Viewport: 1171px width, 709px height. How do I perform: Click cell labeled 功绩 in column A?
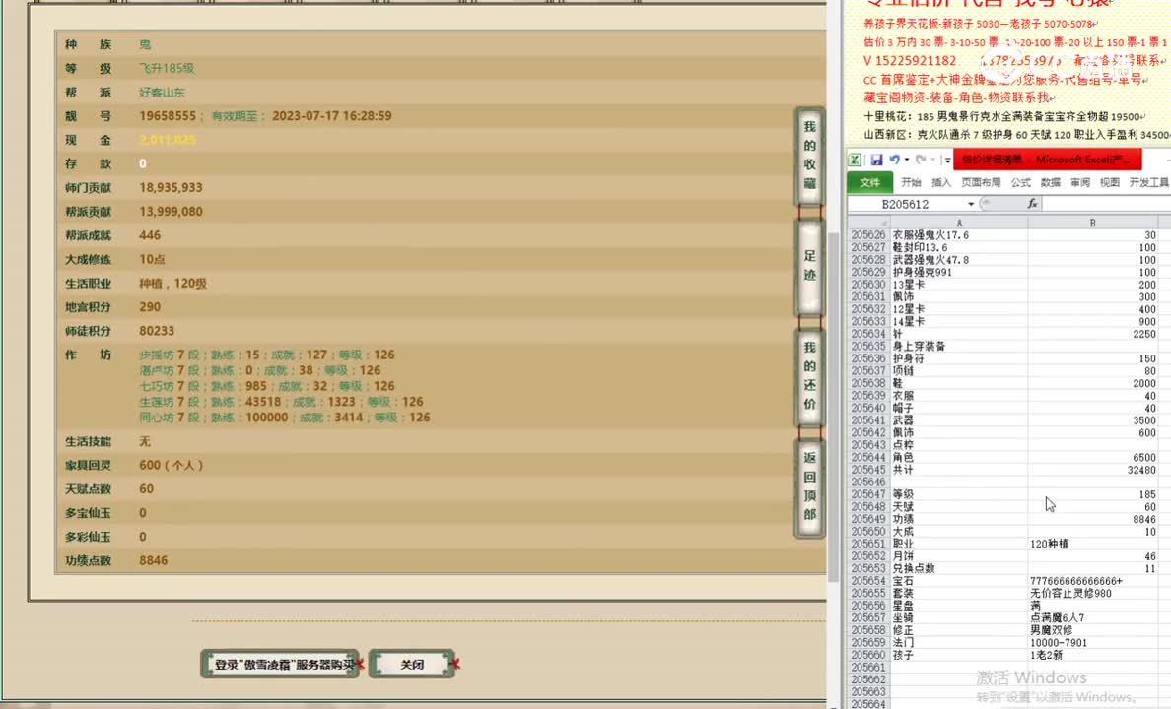(959, 519)
